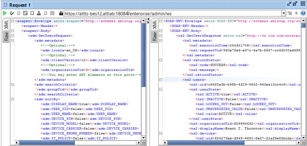This screenshot has width=307, height=146.
Task: Collapse the soapenv:Envelope node
Action: pyautogui.click(x=12, y=21)
